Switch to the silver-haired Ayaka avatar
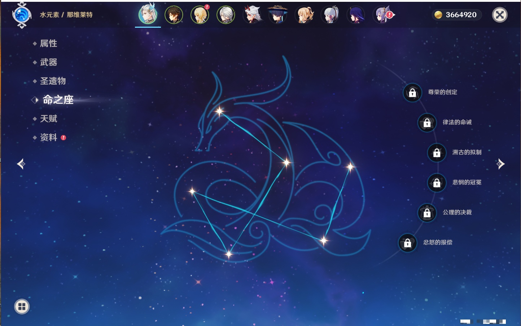The width and height of the screenshot is (521, 326). 330,15
